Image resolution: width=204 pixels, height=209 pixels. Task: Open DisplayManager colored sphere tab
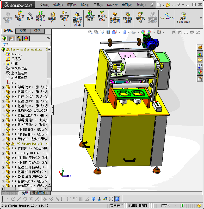tap(26, 38)
